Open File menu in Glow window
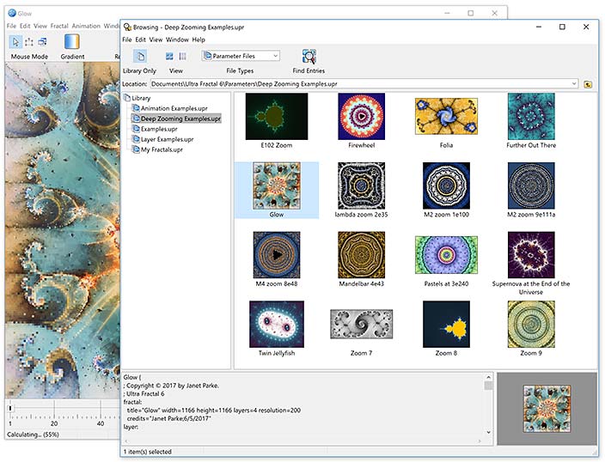 tap(11, 26)
